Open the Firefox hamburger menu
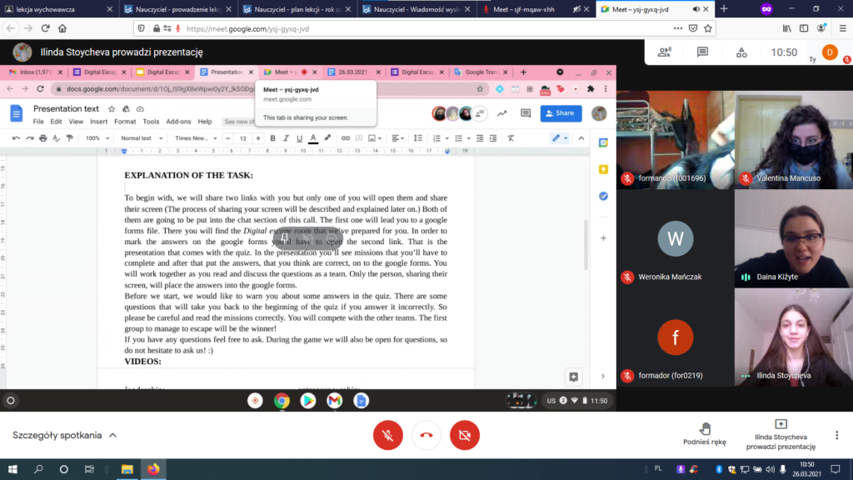853x480 pixels. click(x=840, y=28)
